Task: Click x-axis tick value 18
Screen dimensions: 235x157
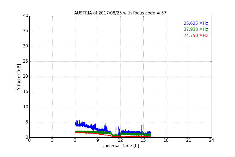Action: [166, 140]
